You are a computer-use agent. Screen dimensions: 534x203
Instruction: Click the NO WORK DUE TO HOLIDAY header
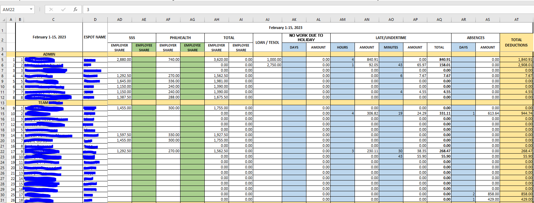point(306,38)
